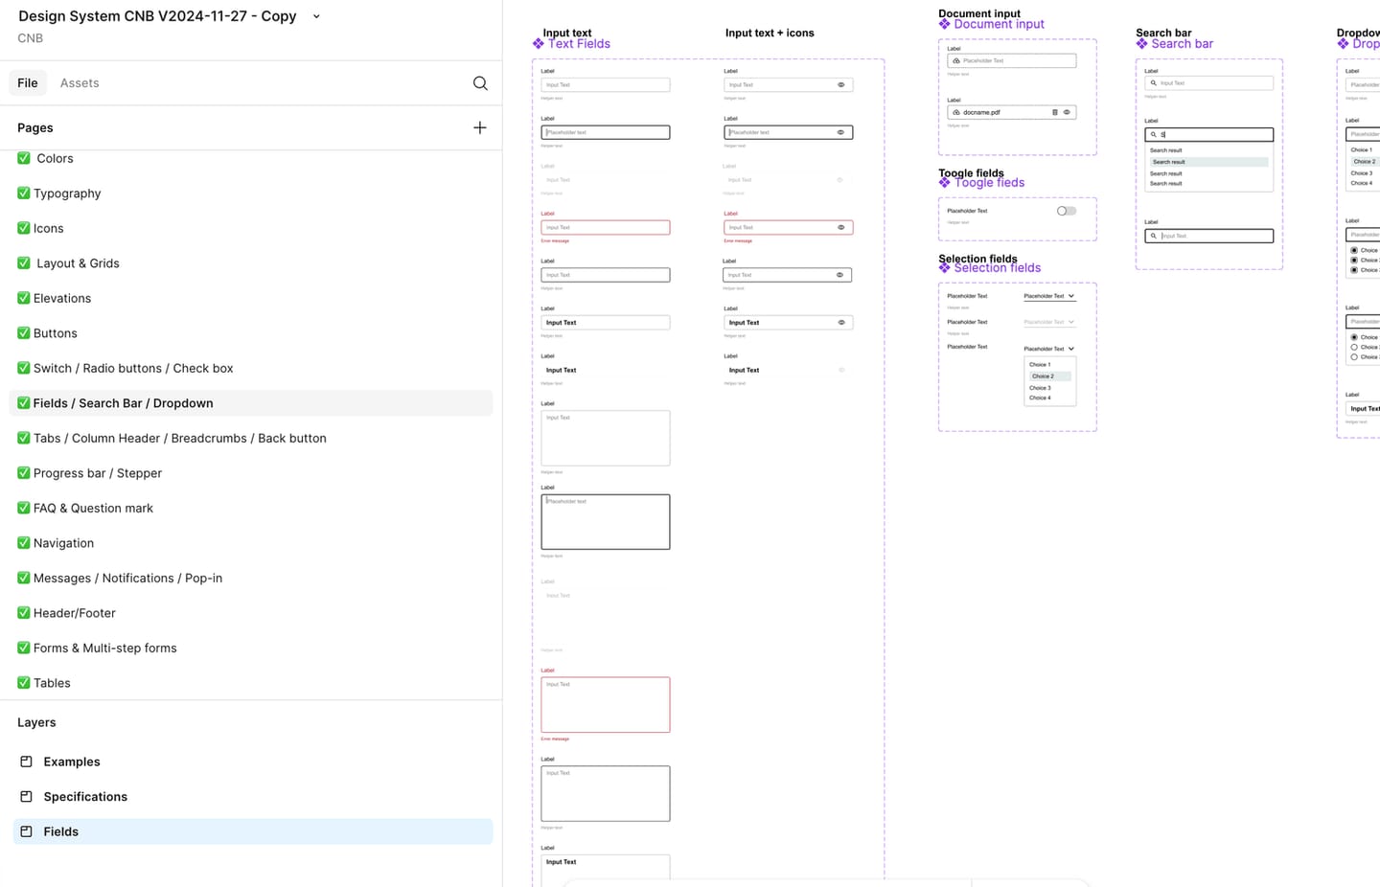Add a new page with the plus icon
This screenshot has width=1380, height=887.
(480, 127)
